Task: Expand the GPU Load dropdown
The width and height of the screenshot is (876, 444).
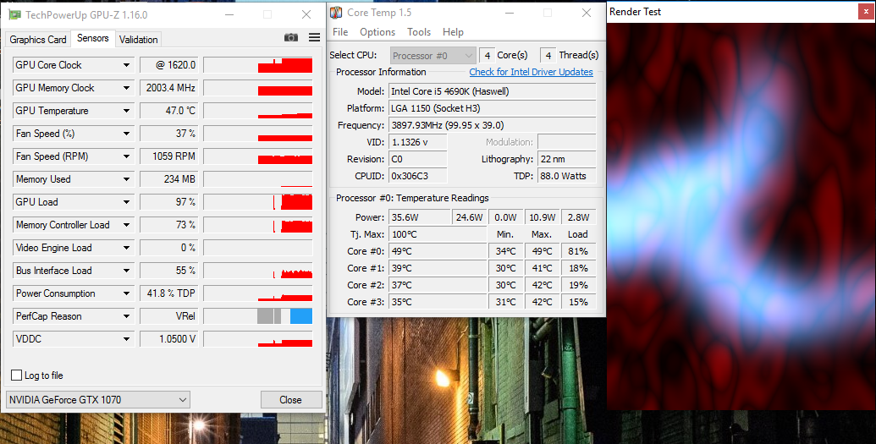Action: click(126, 202)
